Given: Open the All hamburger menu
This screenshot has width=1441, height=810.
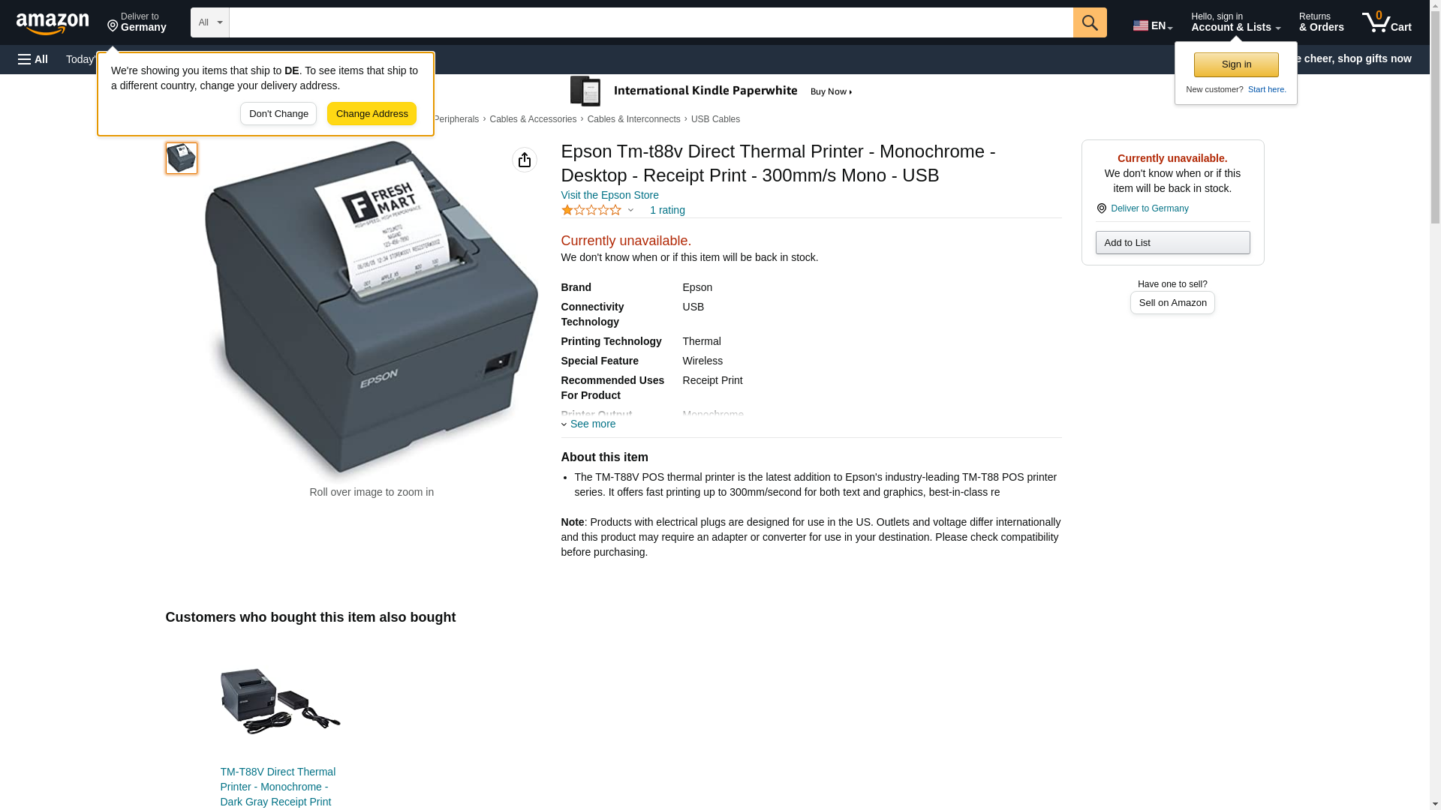Looking at the screenshot, I should pyautogui.click(x=33, y=59).
